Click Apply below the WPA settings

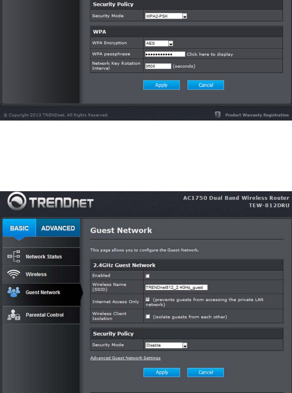(161, 85)
